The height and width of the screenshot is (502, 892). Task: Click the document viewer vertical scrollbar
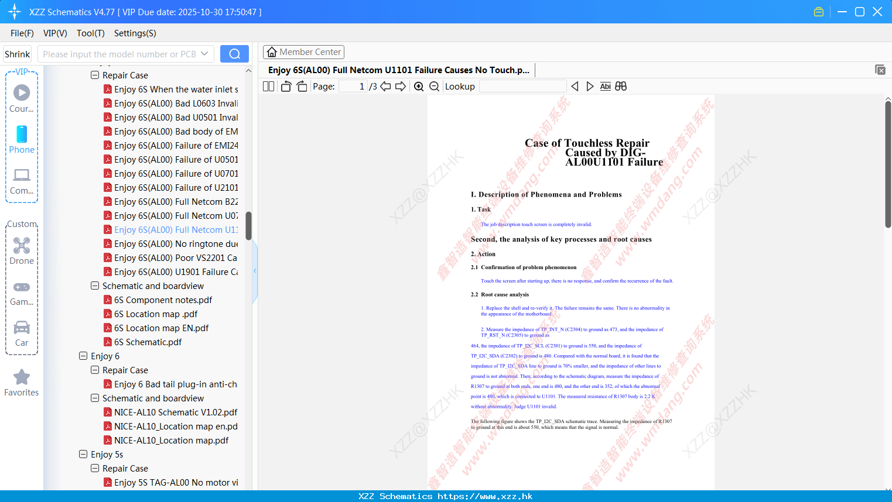[888, 164]
